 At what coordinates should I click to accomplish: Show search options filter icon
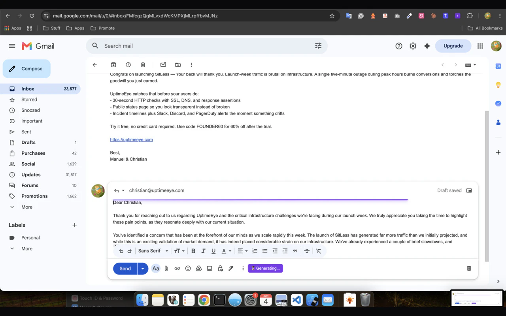pyautogui.click(x=318, y=46)
